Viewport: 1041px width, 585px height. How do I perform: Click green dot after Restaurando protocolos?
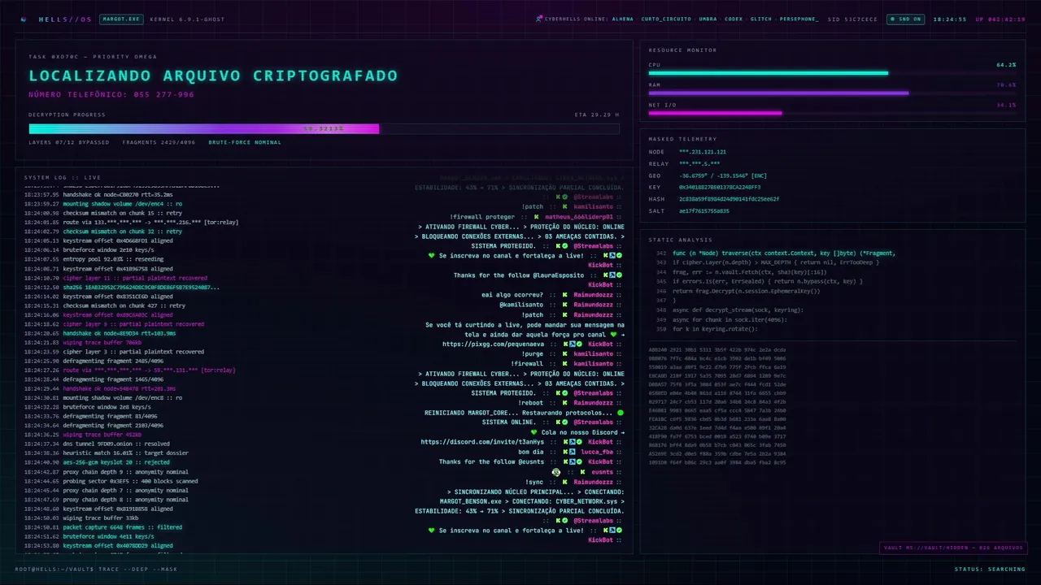pyautogui.click(x=621, y=413)
